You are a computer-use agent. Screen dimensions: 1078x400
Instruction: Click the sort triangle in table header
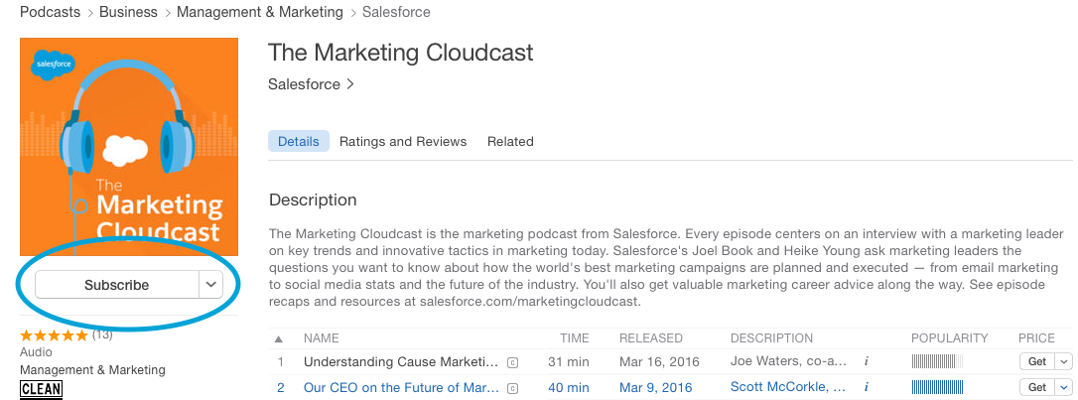[279, 338]
